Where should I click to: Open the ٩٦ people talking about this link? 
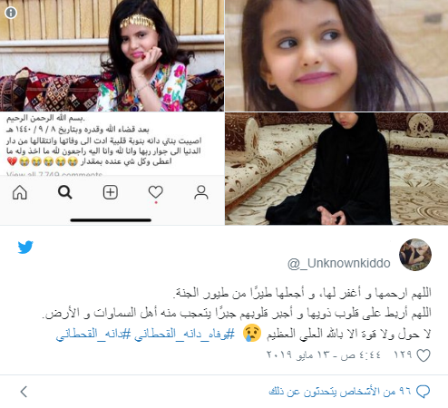click(x=340, y=392)
